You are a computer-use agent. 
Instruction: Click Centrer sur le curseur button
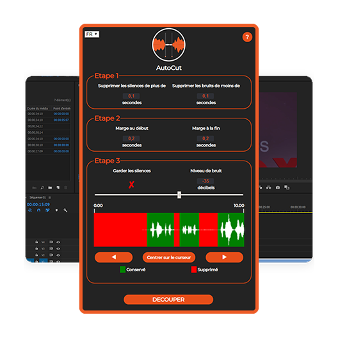[x=169, y=257]
